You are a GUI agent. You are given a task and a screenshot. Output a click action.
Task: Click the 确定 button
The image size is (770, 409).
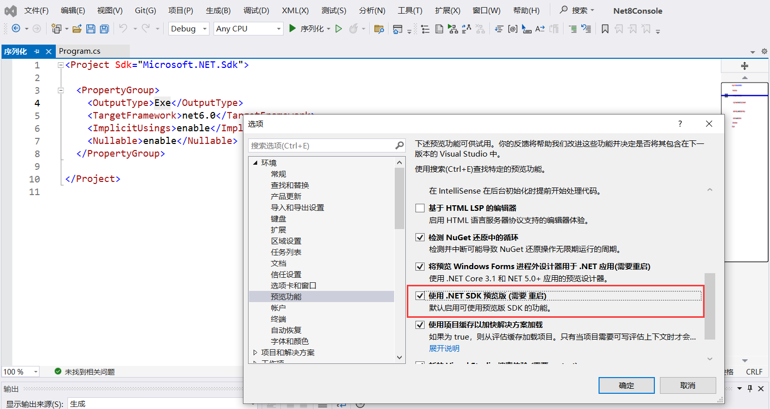tap(626, 385)
